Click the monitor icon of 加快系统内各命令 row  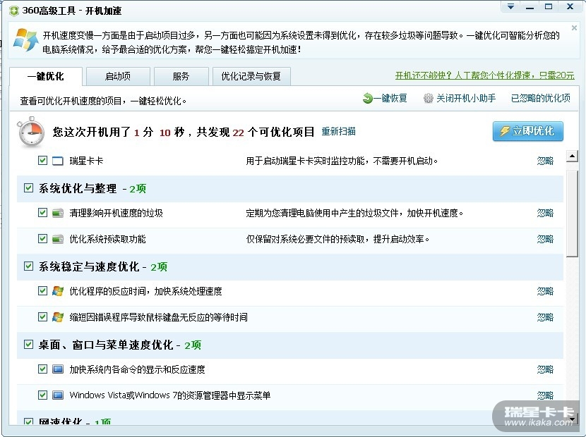[58, 369]
